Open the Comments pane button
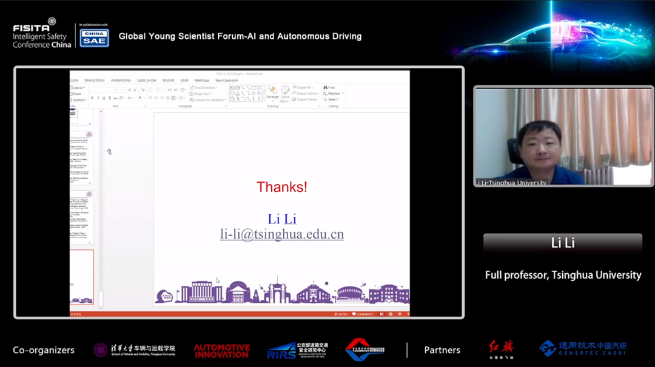The height and width of the screenshot is (367, 655). [363, 314]
